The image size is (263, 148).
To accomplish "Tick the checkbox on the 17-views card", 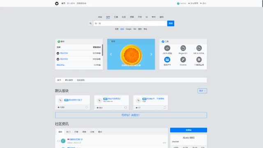I will 165,108.
